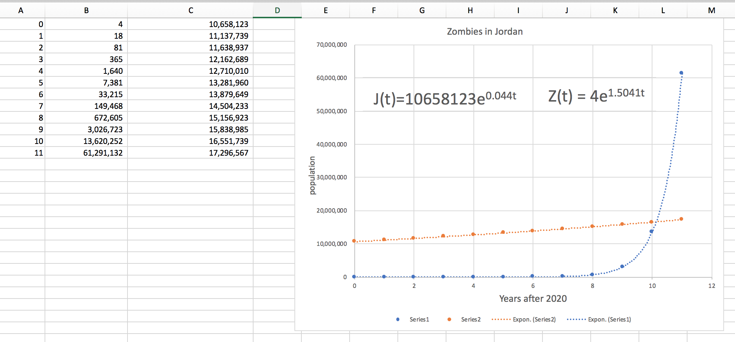This screenshot has width=735, height=342.
Task: Click the Expon. (Series1) legend entry
Action: point(599,319)
